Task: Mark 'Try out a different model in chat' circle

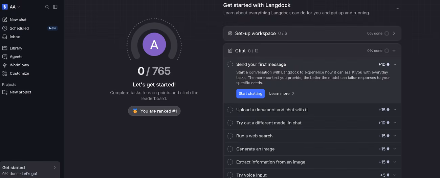Action: (230, 123)
